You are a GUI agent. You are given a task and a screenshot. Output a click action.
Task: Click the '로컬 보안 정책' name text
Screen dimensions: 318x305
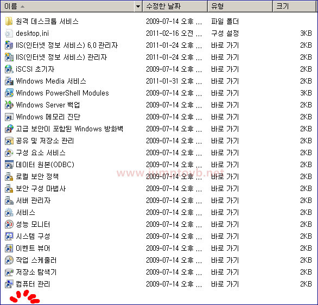click(x=37, y=176)
